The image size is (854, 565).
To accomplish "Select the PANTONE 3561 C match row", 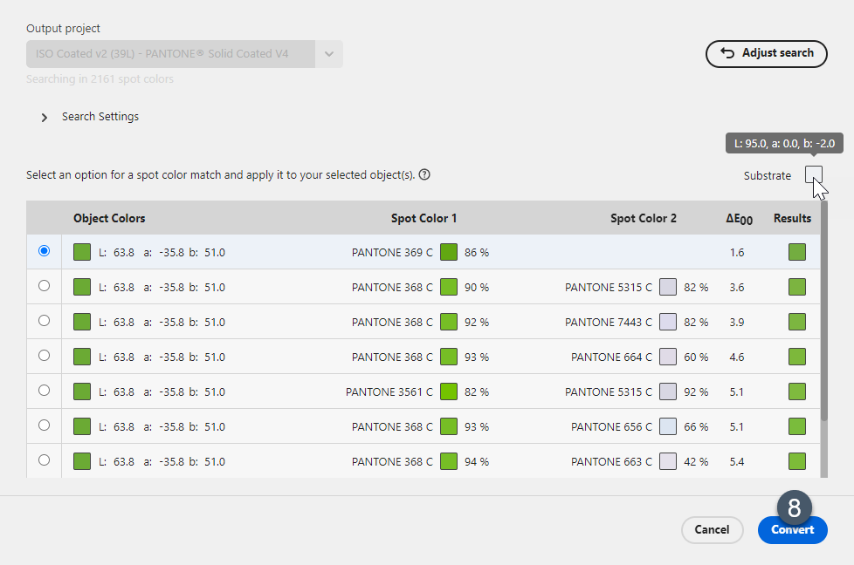I will click(424, 391).
